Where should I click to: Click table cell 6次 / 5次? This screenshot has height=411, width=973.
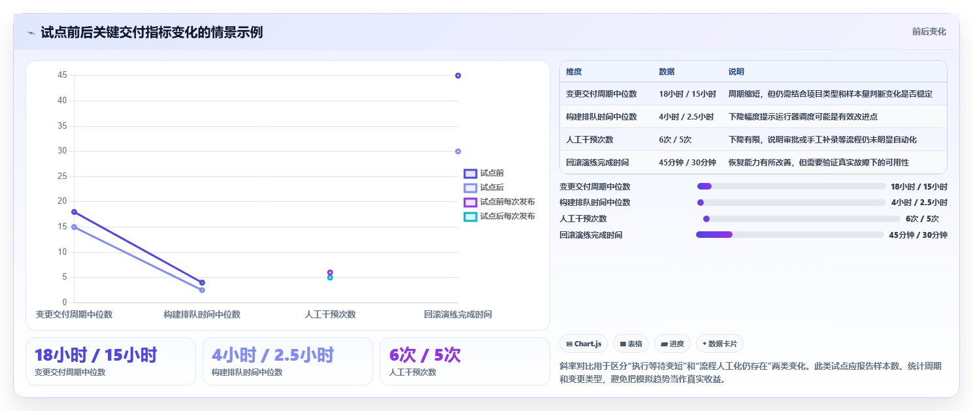tap(675, 140)
